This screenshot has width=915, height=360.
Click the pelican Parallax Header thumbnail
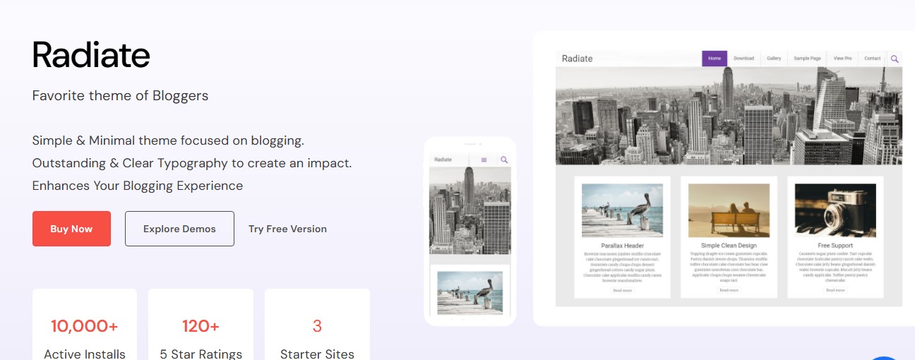[622, 210]
